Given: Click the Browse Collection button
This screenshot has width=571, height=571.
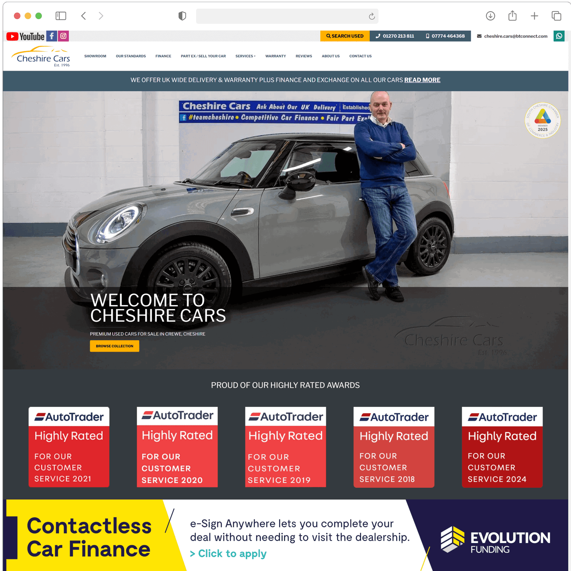Looking at the screenshot, I should tap(114, 346).
